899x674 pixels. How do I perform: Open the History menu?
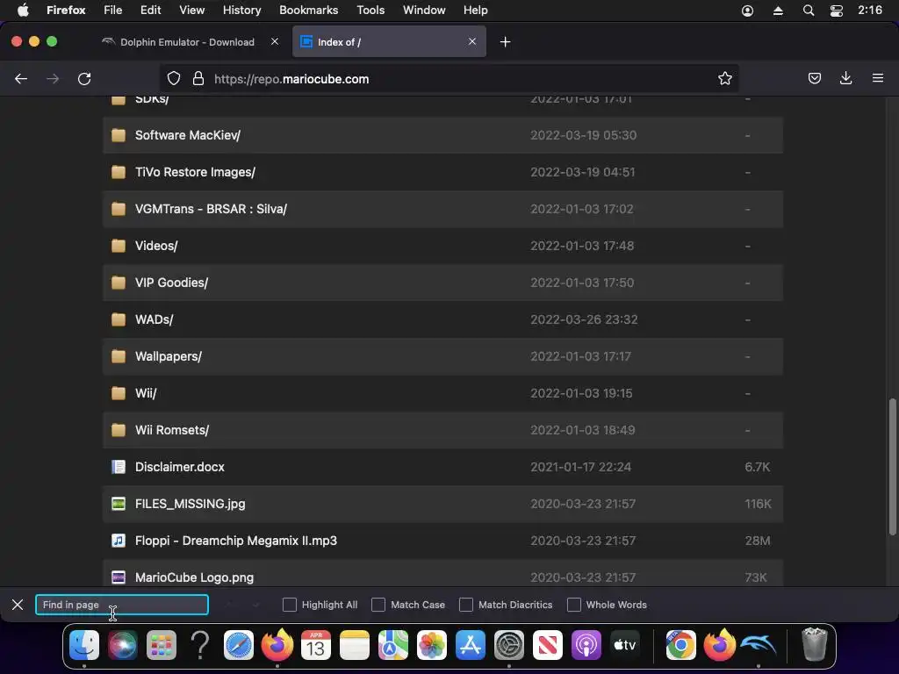click(x=242, y=11)
